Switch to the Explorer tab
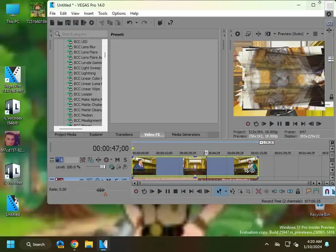 [96, 135]
